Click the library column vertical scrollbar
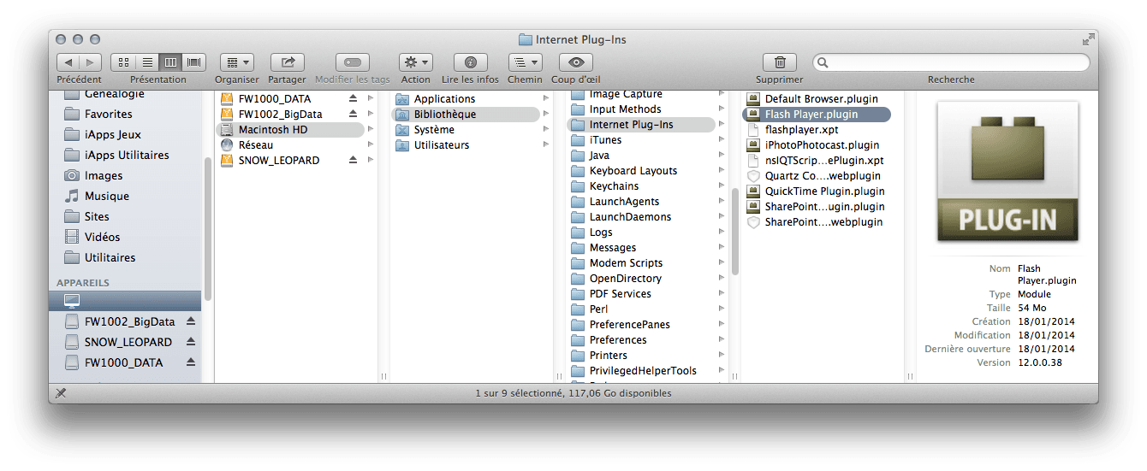 734,231
